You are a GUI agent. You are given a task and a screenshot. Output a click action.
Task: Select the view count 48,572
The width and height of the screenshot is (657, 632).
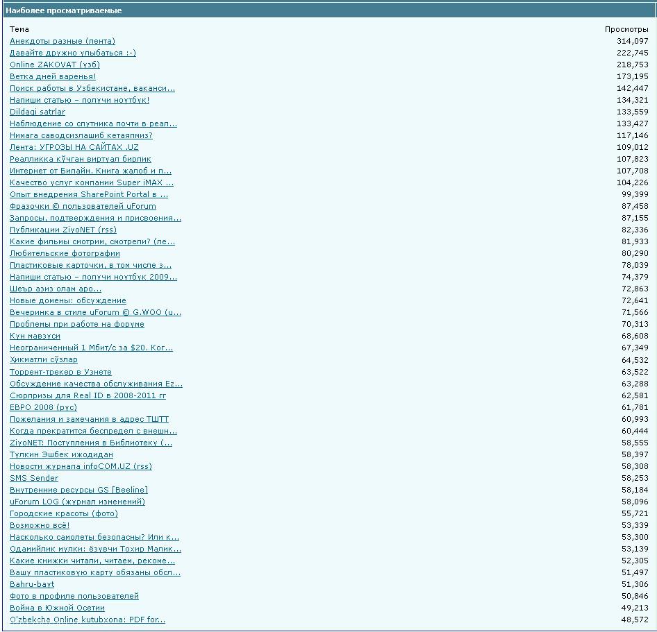click(x=635, y=620)
